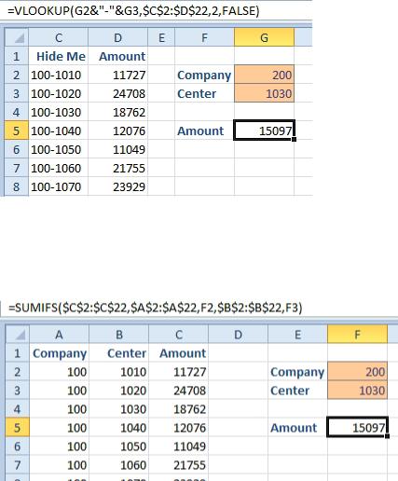The image size is (398, 481).
Task: Click row 5 header in top sheet
Action: tap(17, 131)
